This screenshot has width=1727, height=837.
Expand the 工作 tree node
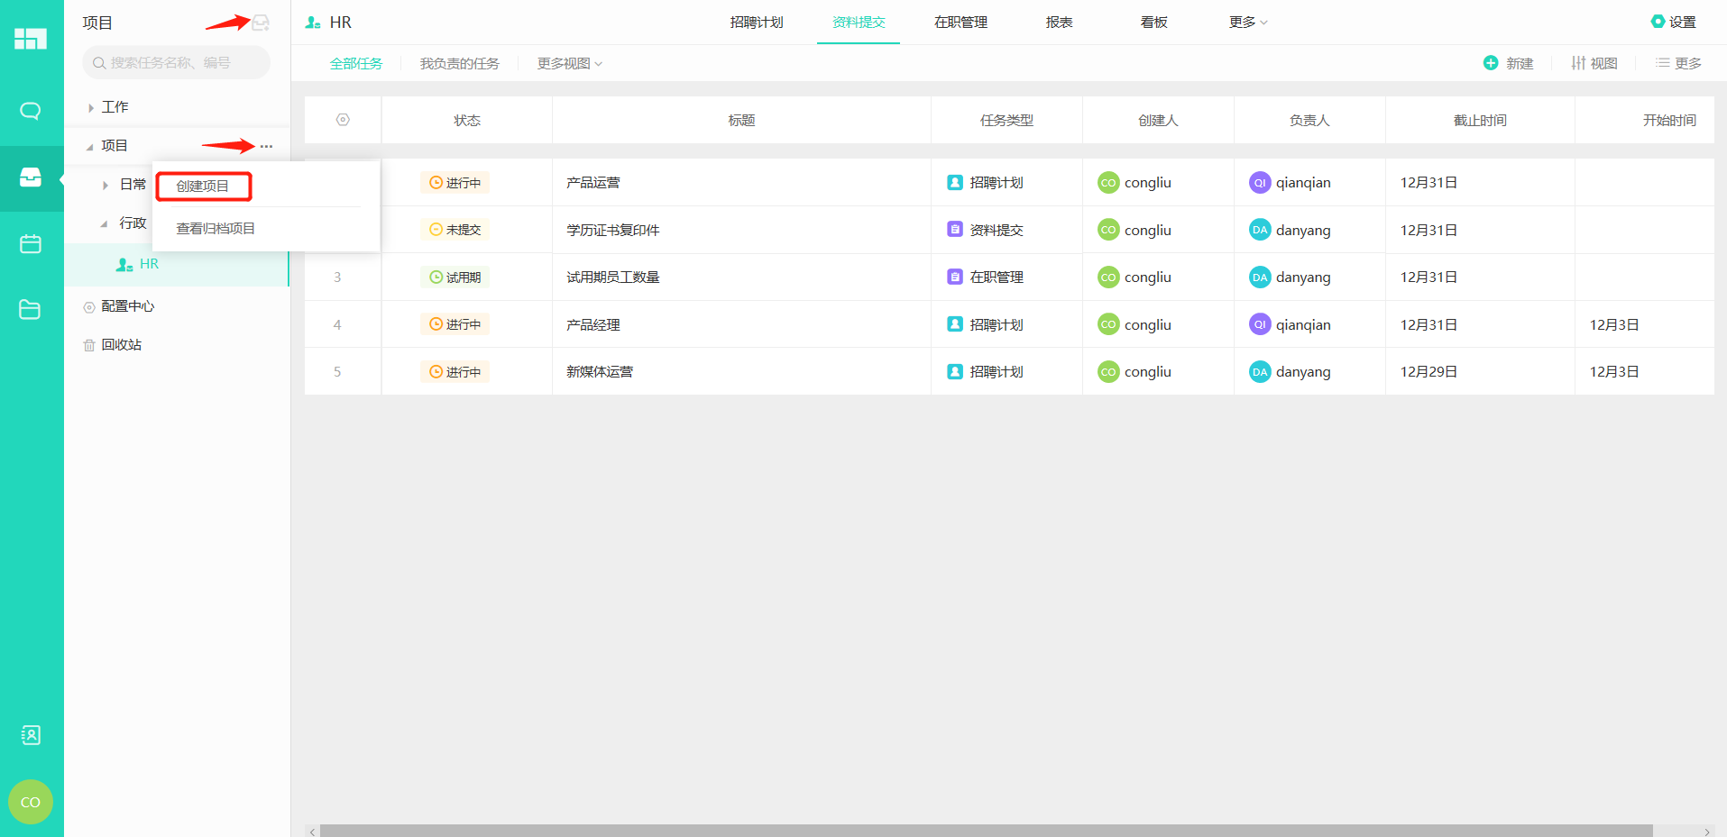[91, 108]
